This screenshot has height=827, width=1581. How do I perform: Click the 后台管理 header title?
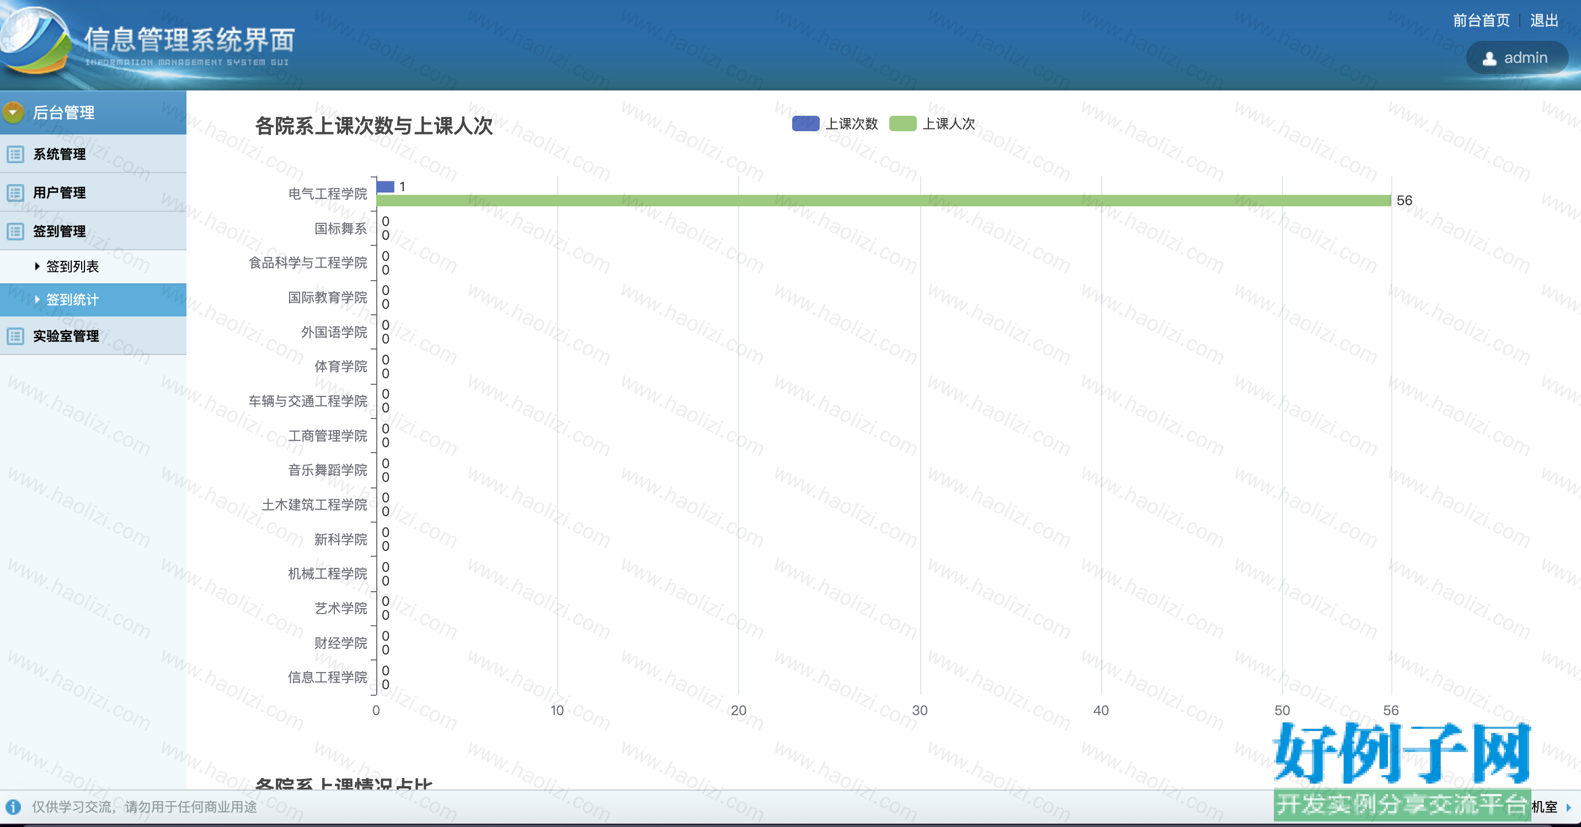point(63,112)
